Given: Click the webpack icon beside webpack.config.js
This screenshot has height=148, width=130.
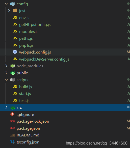Looking at the screenshot, I should (15, 52).
